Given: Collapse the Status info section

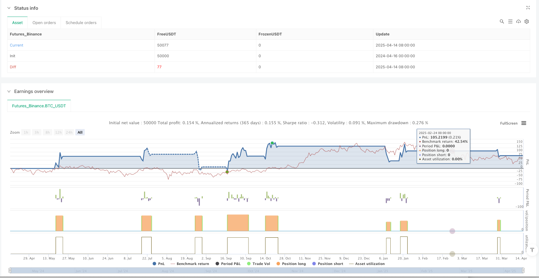Looking at the screenshot, I should coord(9,8).
